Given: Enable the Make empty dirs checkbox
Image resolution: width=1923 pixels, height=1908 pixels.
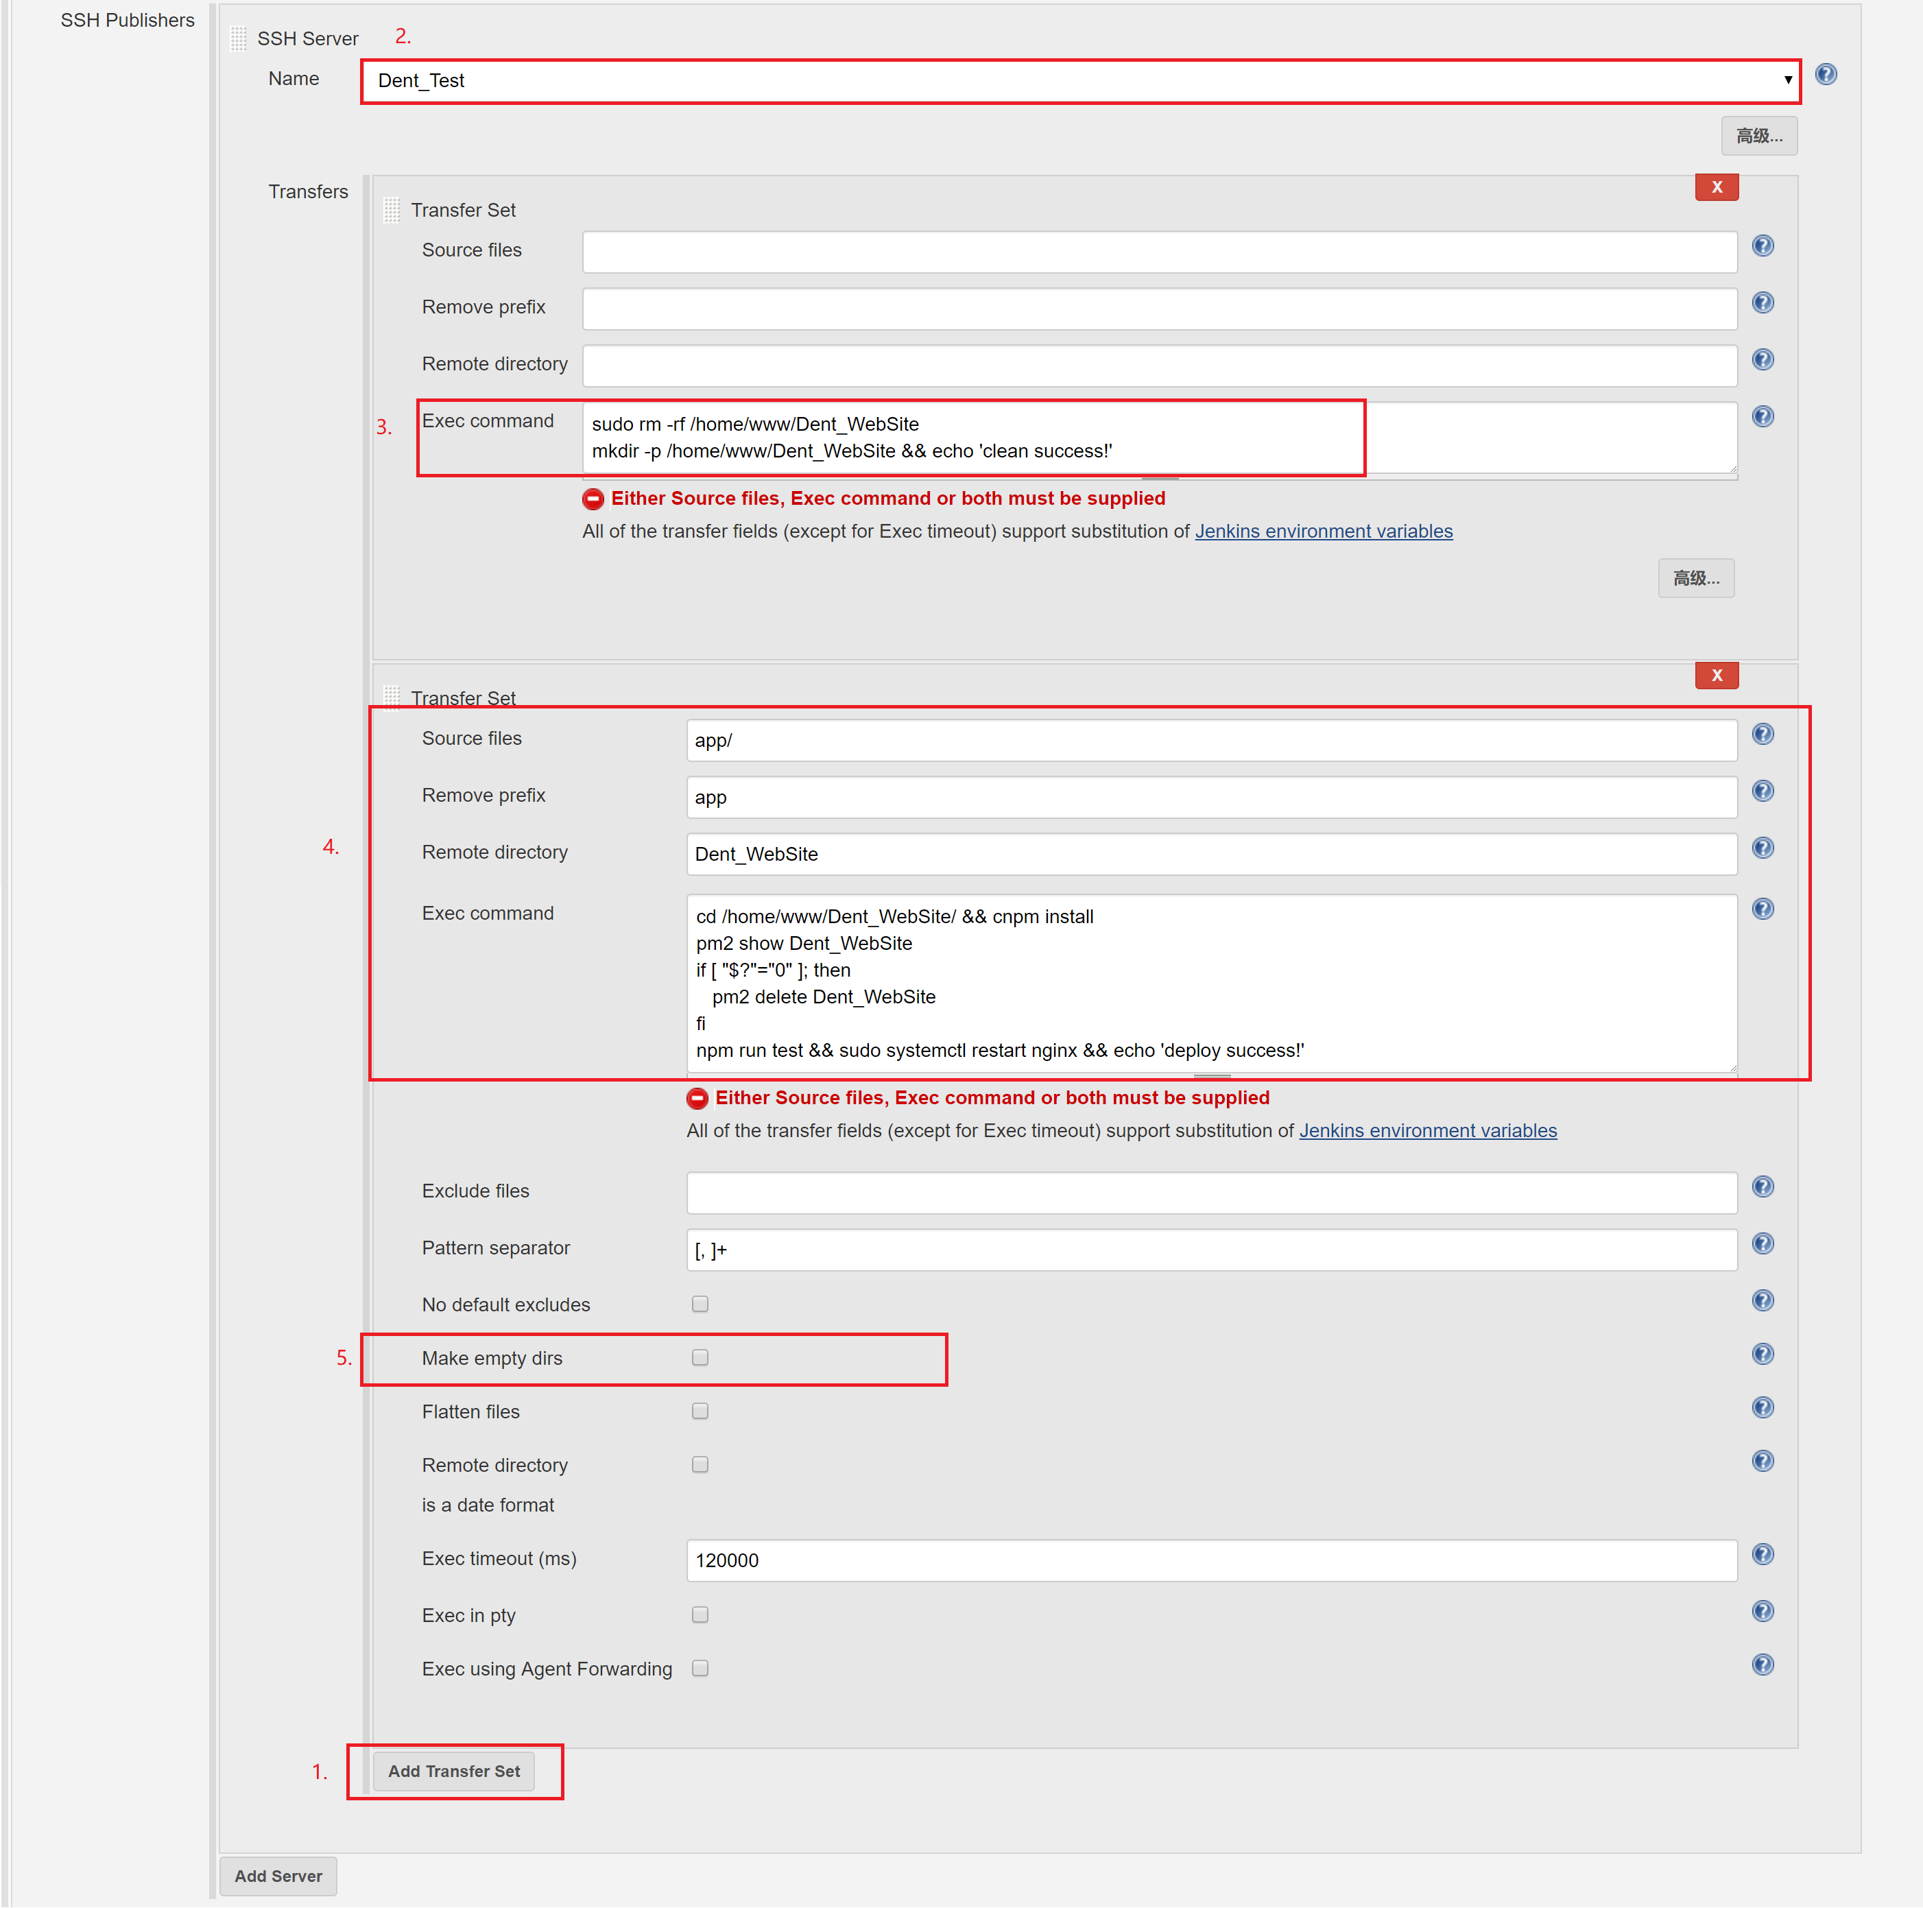Looking at the screenshot, I should (700, 1357).
